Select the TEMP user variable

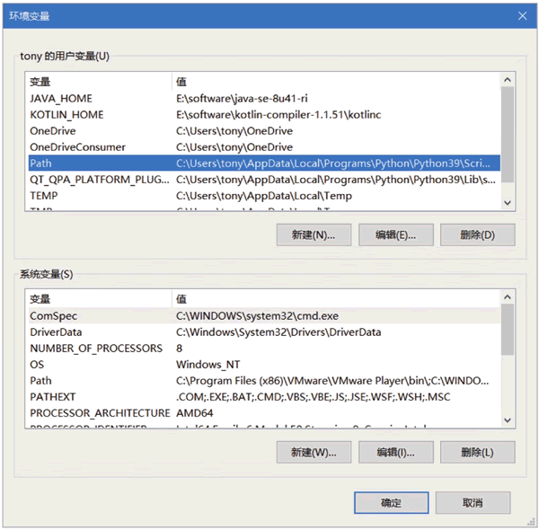(x=264, y=196)
